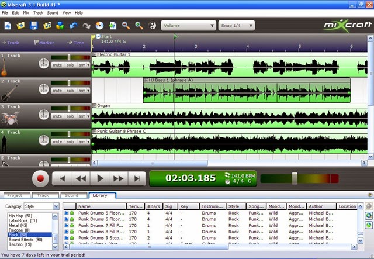Open arm options arrow on Track 3
This screenshot has height=259, width=374.
coord(88,116)
